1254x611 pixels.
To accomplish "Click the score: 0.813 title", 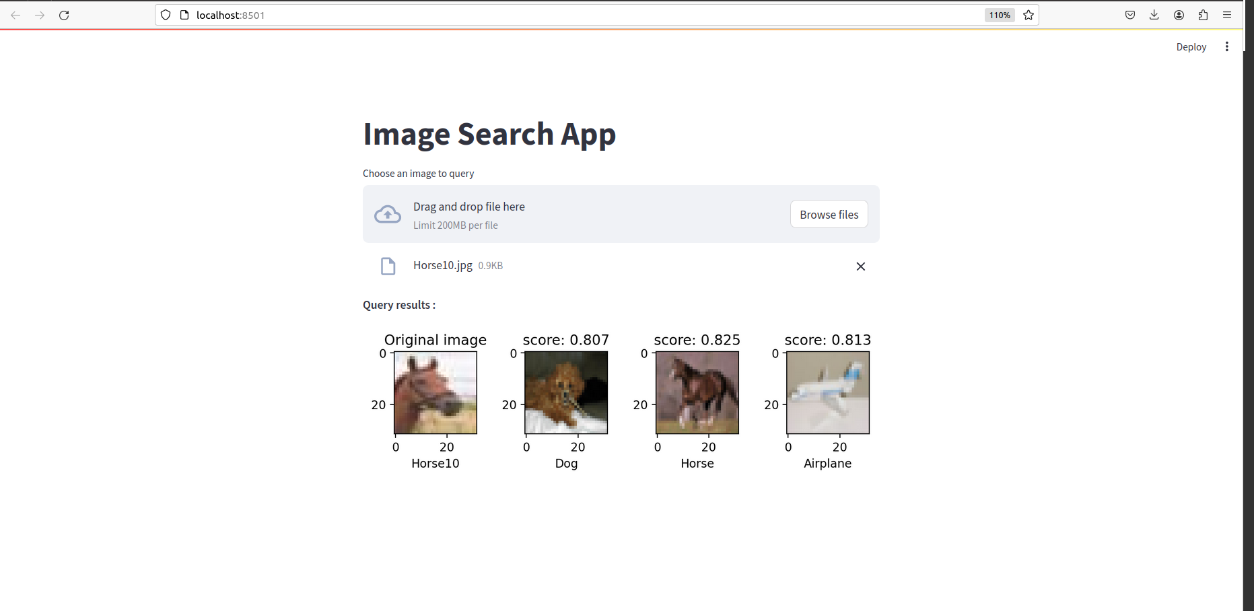I will tap(828, 340).
